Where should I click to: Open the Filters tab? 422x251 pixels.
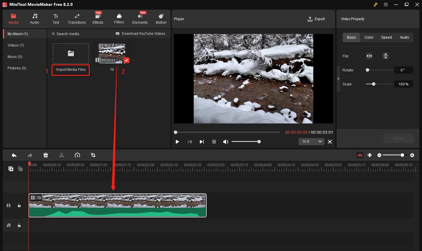click(119, 19)
